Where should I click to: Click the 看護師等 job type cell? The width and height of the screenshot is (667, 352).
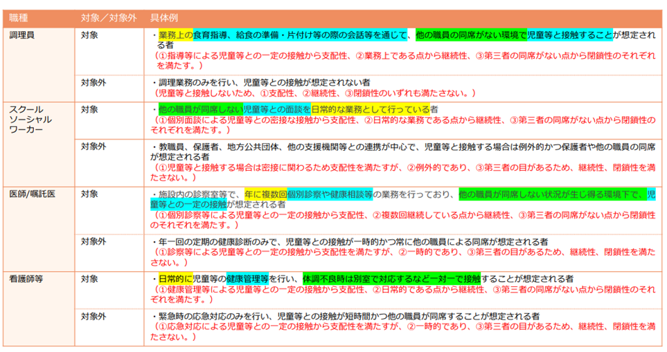pyautogui.click(x=26, y=279)
